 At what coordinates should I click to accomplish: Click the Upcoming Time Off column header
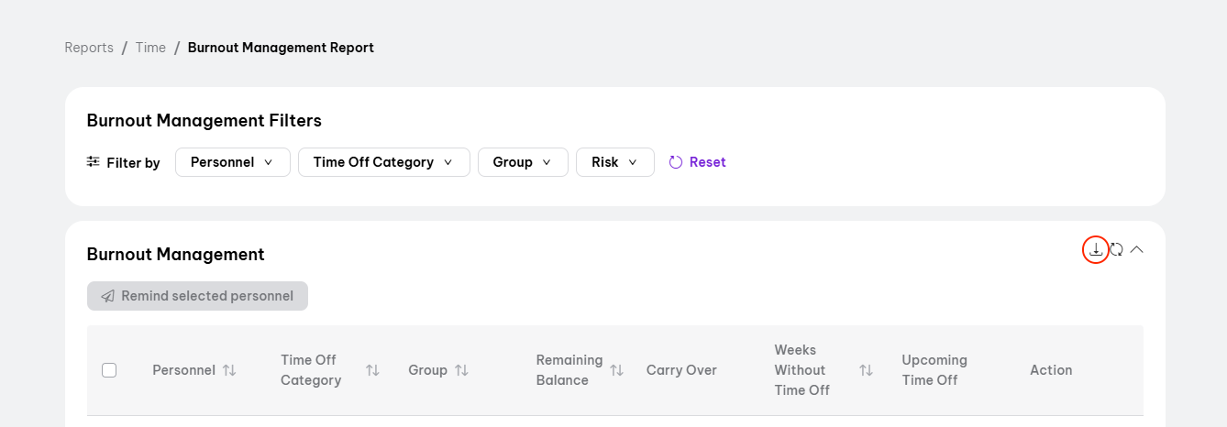tap(934, 370)
